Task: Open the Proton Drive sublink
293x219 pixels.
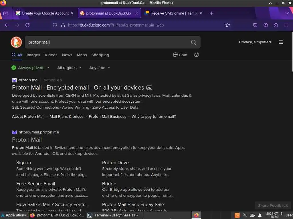Action: (115, 163)
